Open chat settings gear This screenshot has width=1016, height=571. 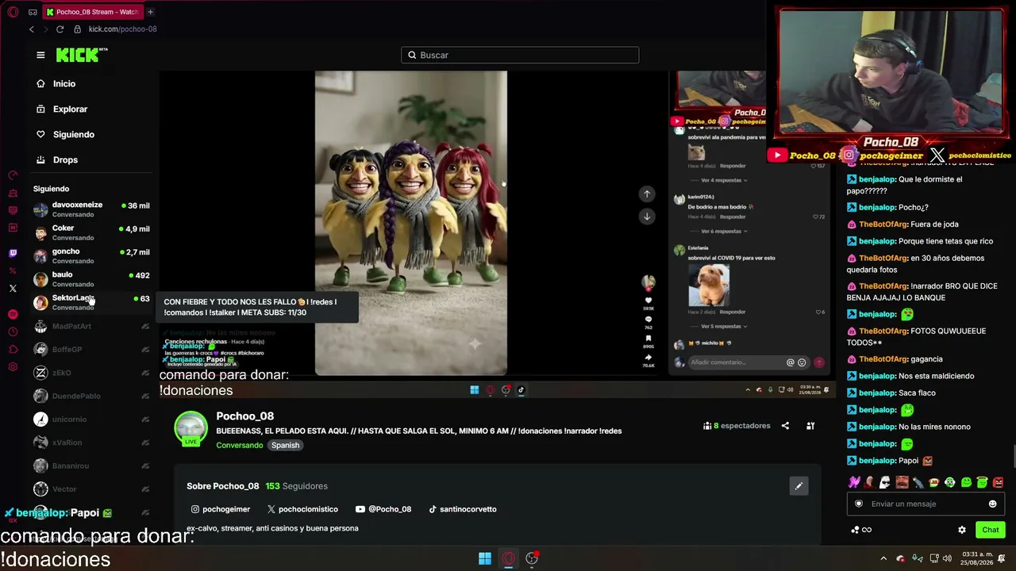pos(962,530)
